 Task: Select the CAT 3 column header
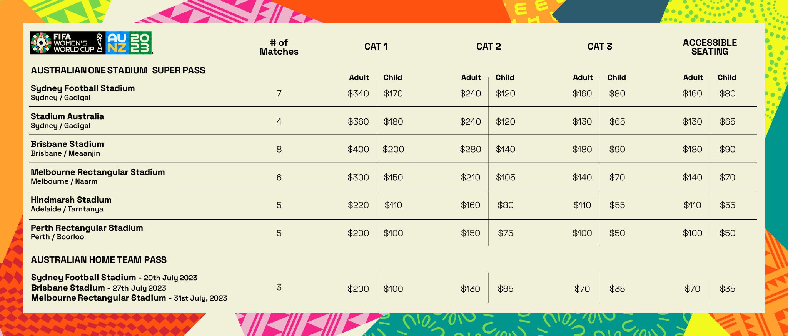click(x=599, y=47)
